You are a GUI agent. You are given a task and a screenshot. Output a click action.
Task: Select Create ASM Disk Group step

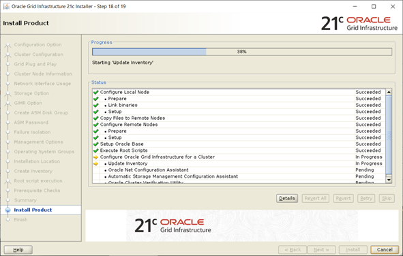coord(41,113)
